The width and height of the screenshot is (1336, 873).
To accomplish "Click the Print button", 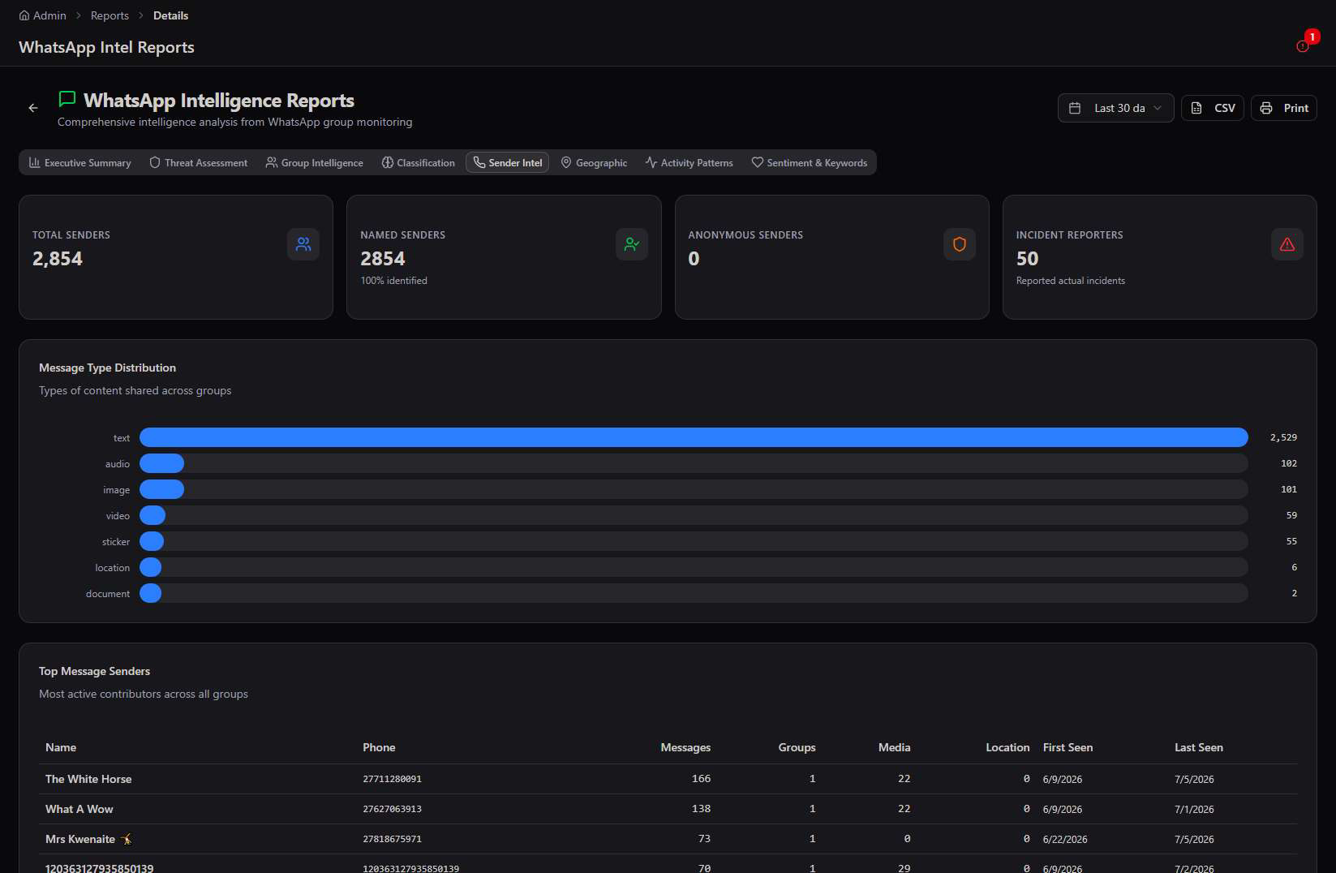I will (1284, 108).
